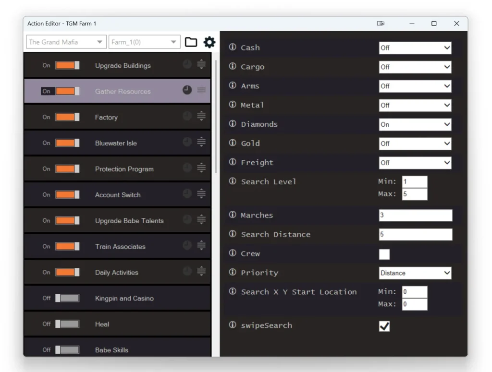Click the clock icon on Gather Resources
Viewport: 492px width, 372px height.
tap(187, 90)
